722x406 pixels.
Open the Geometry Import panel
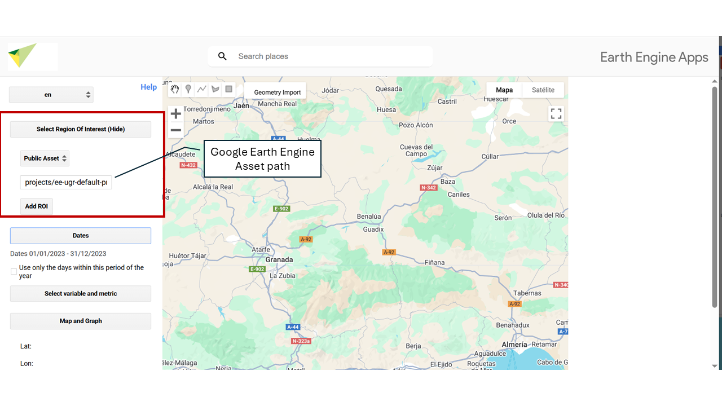pos(277,92)
